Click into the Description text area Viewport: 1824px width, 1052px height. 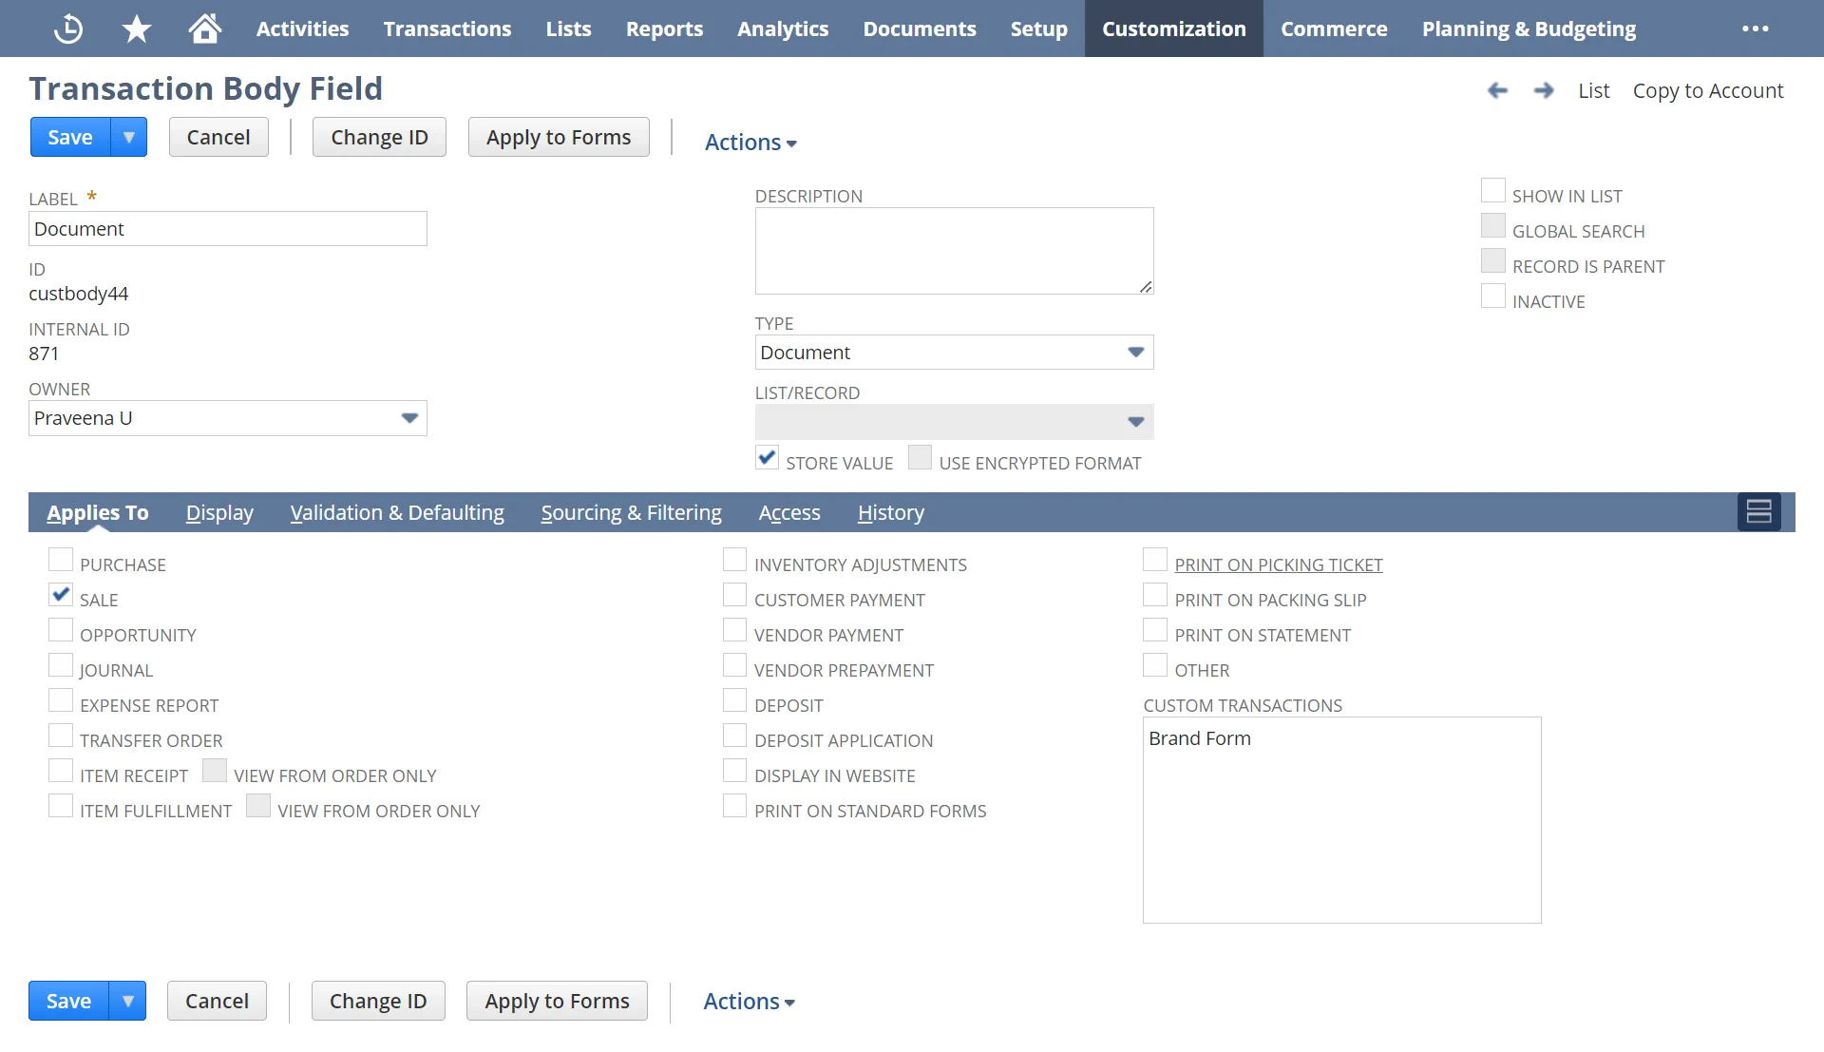pos(954,251)
